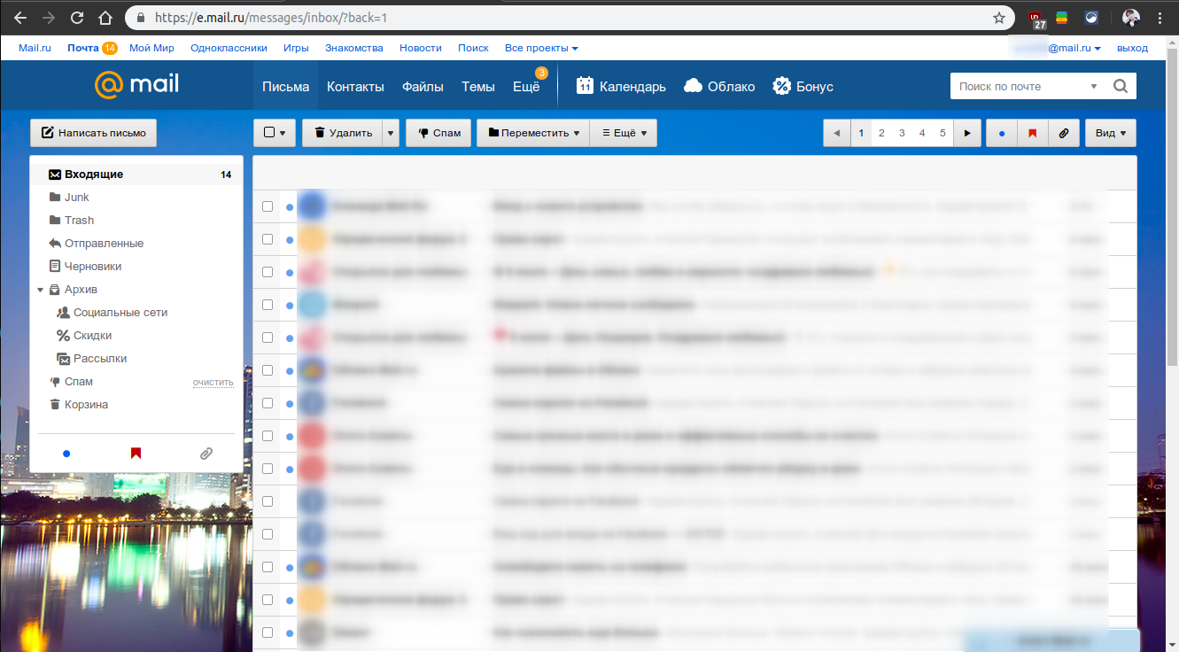1179x652 pixels.
Task: Filter flagged via toolbar red flag
Action: click(x=1032, y=134)
